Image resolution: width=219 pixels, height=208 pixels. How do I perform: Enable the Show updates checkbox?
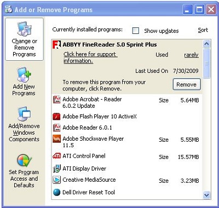[136, 31]
